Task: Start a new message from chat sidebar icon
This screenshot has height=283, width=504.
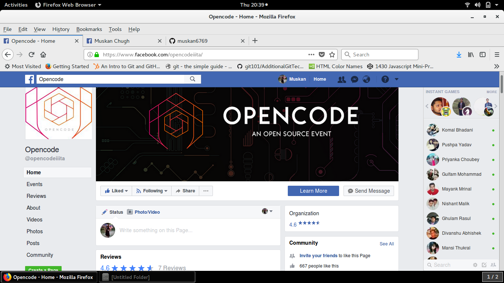Action: (x=484, y=265)
